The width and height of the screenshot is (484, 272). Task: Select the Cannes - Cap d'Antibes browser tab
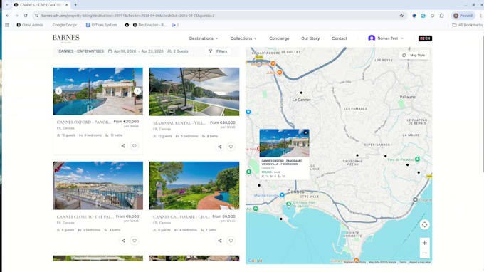click(x=41, y=5)
